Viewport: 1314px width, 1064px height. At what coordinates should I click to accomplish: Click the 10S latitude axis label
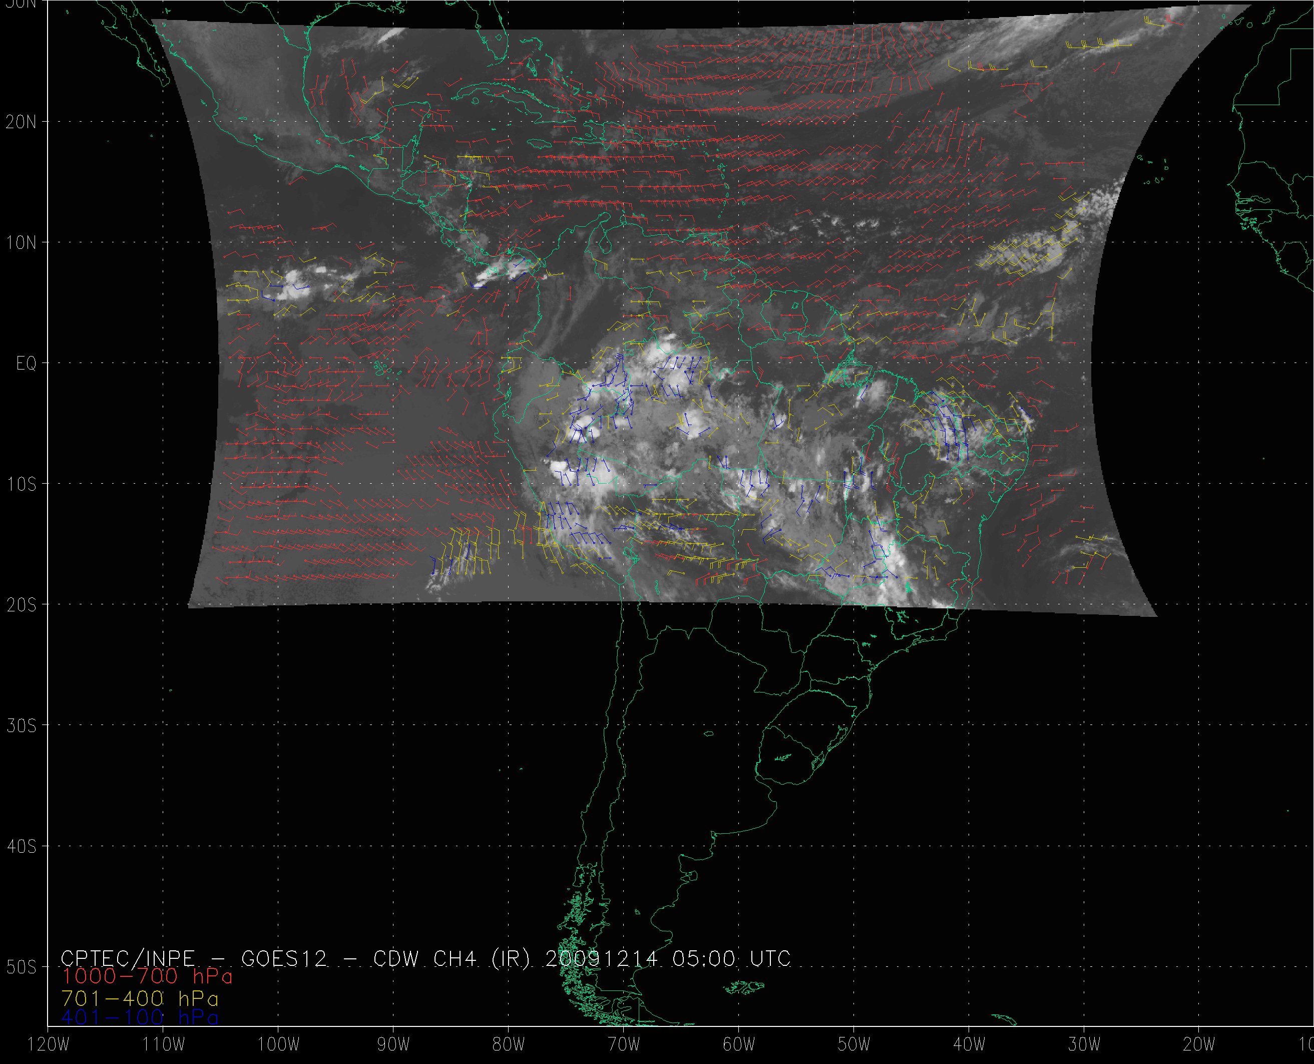(21, 484)
